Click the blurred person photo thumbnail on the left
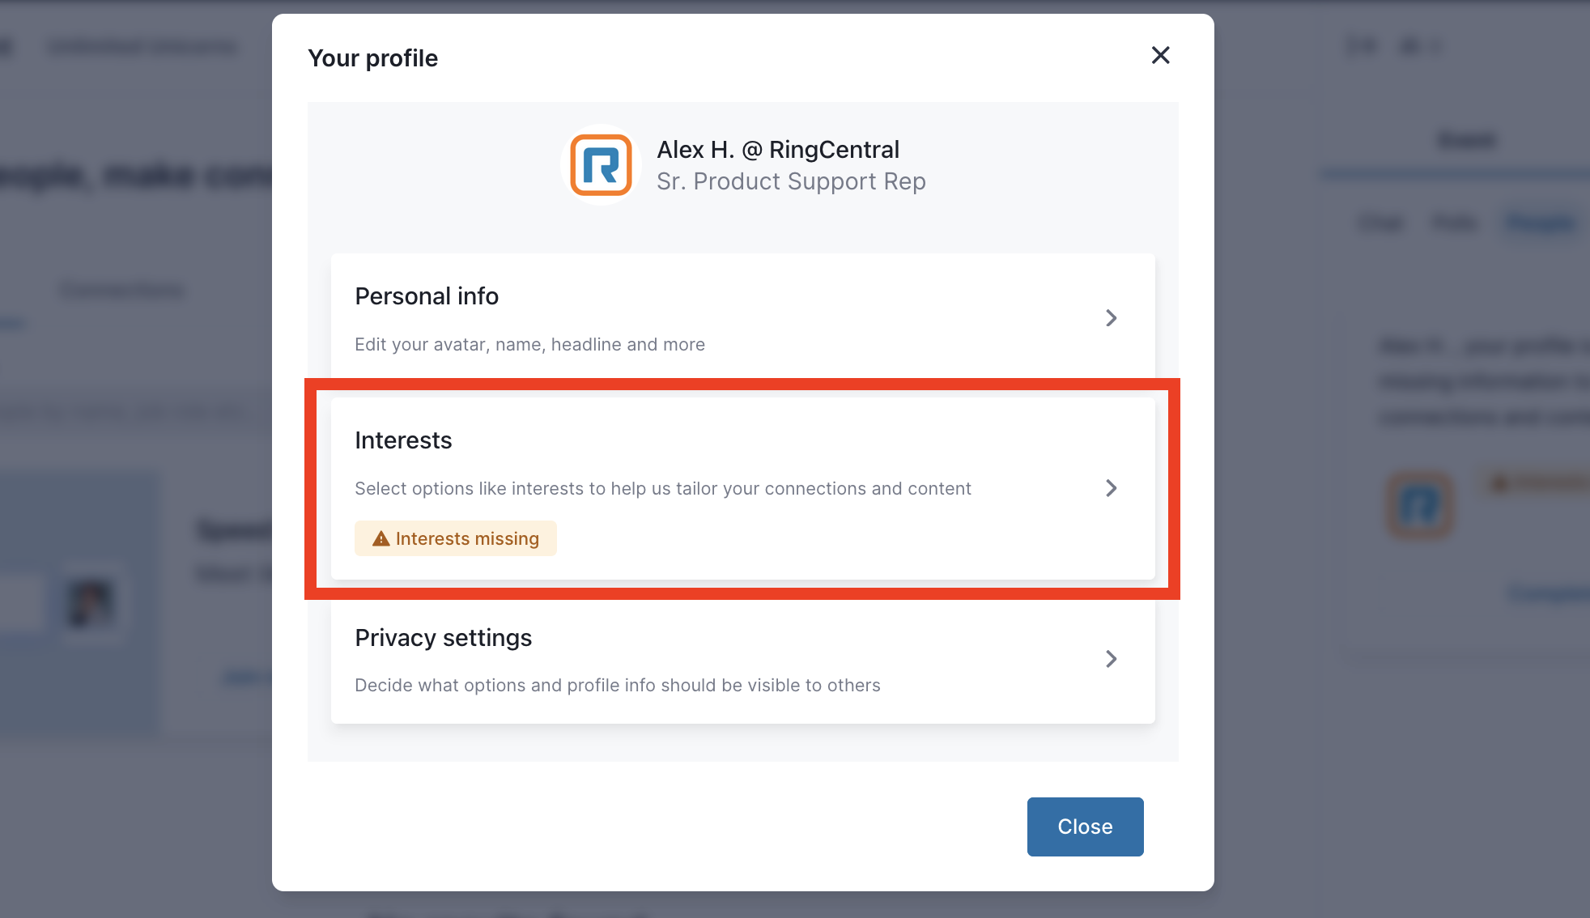 91,602
